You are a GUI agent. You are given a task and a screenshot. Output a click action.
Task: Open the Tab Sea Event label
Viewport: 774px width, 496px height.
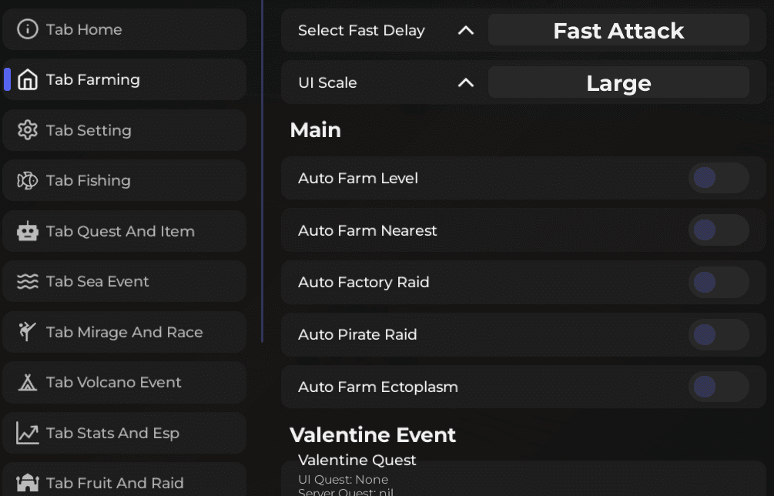(98, 281)
